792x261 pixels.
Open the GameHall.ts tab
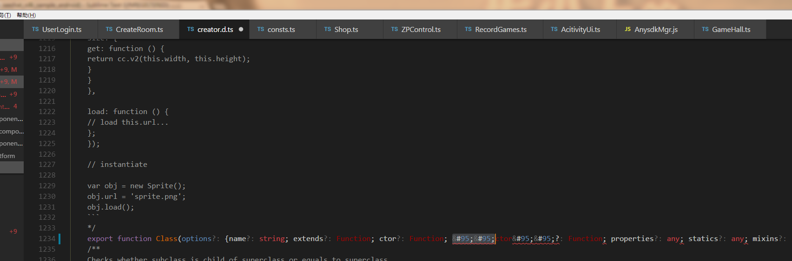point(730,29)
